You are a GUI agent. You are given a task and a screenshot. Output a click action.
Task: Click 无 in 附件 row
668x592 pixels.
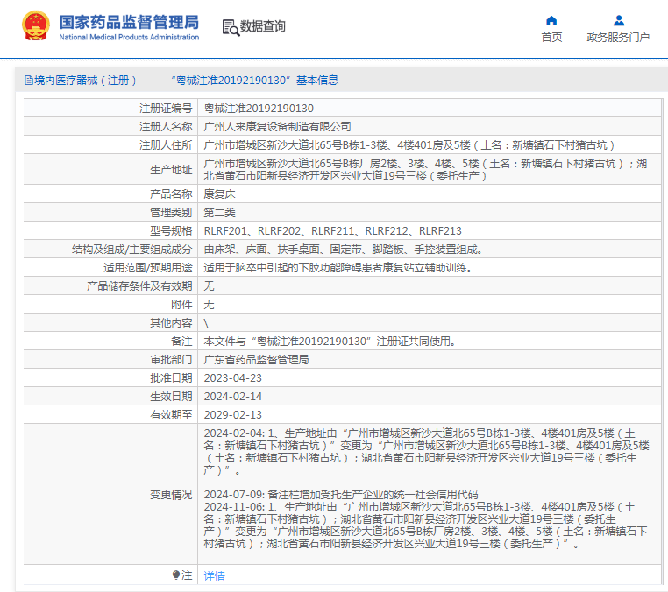[209, 304]
